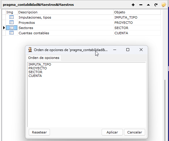Click the minus icon to remove an option
The width and height of the screenshot is (169, 141).
[x=141, y=5]
